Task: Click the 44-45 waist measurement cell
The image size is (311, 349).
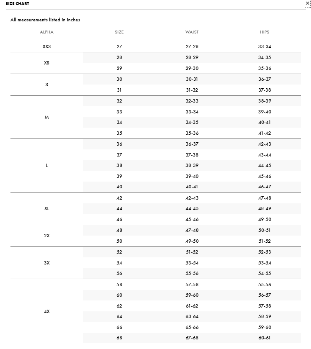Action: click(x=192, y=209)
